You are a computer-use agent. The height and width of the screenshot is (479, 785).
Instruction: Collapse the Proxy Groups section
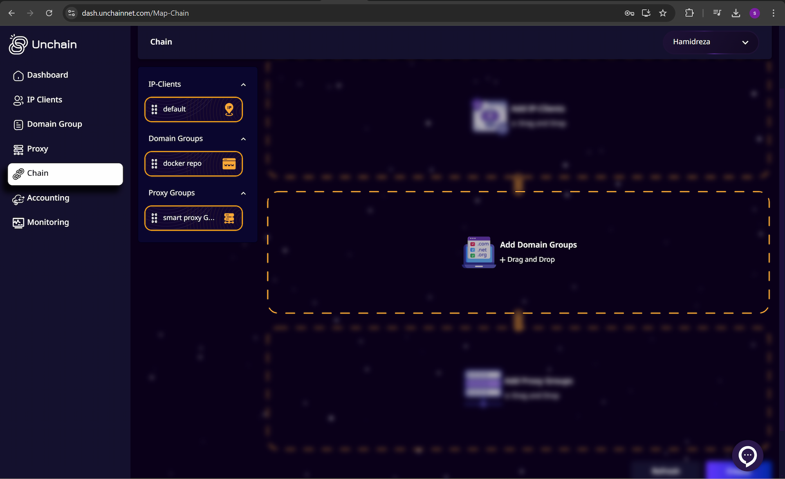[243, 193]
